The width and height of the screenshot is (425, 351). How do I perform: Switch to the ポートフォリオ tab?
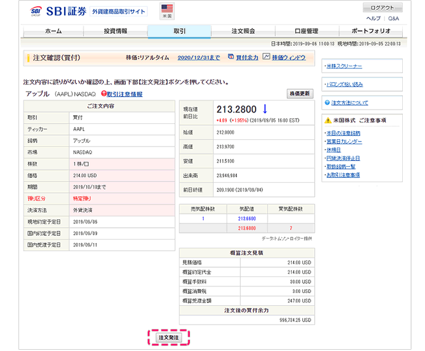click(x=371, y=31)
